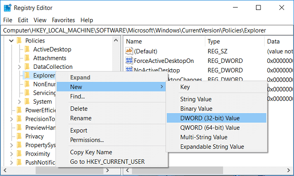Select the NoActiveDesktop value name
This screenshot has height=176, width=294.
(x=157, y=70)
